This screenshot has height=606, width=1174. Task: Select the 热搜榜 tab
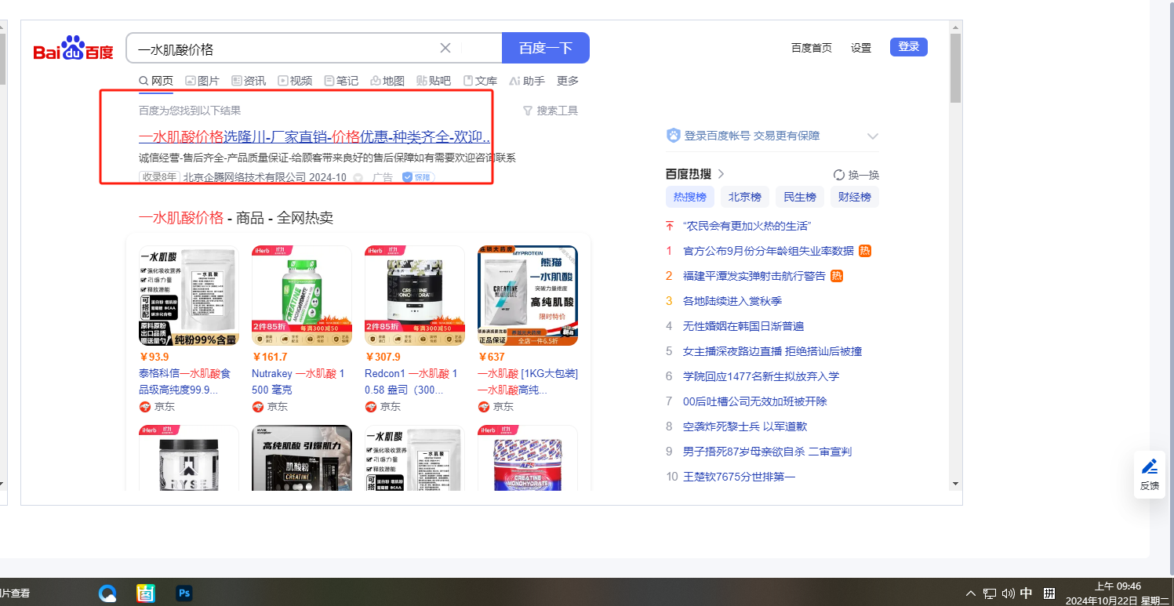pos(690,197)
